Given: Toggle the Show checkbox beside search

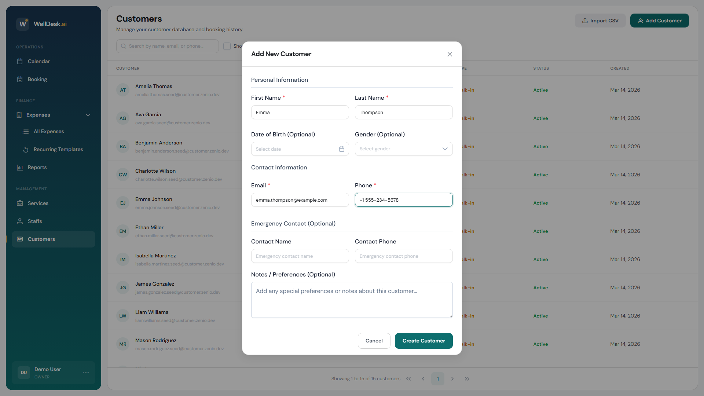Looking at the screenshot, I should (227, 46).
